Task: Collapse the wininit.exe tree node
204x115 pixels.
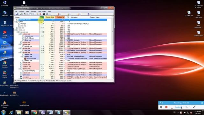Action: pyautogui.click(x=15, y=30)
